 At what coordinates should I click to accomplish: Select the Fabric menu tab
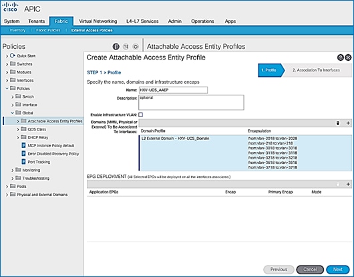(x=61, y=21)
